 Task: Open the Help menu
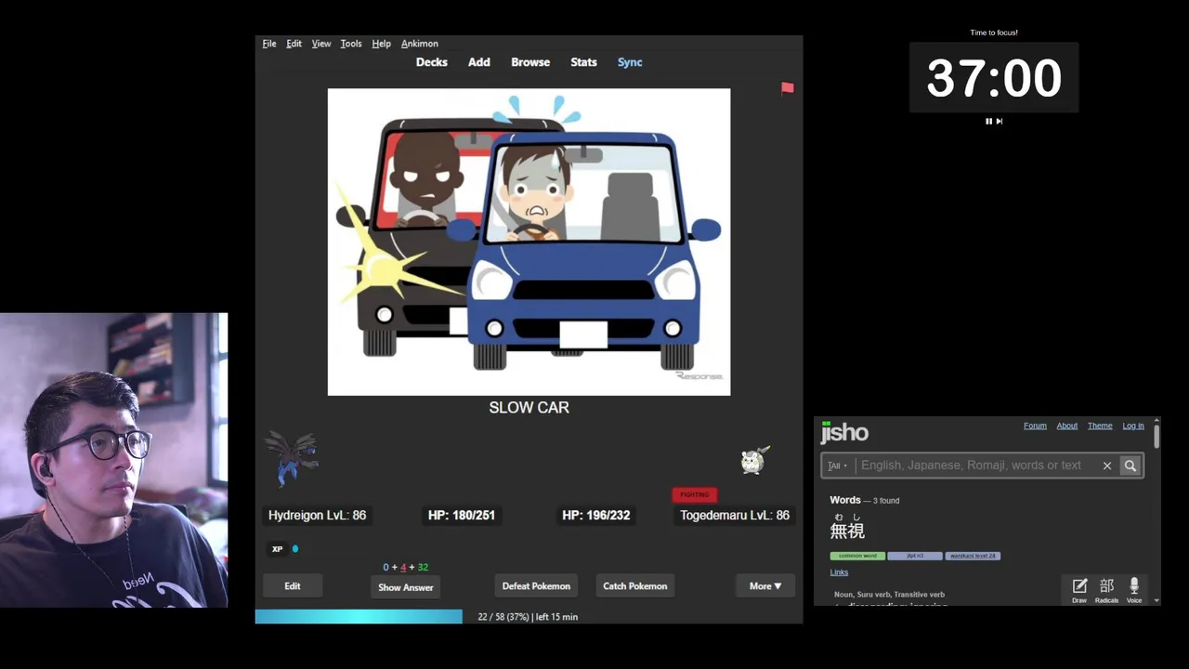coord(381,44)
